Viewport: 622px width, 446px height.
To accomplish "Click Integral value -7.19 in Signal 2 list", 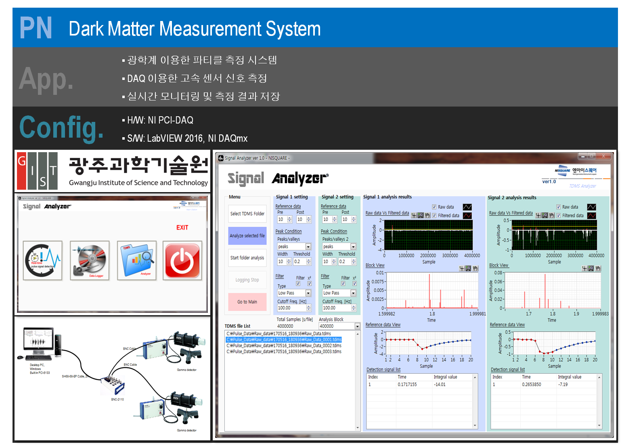I will [x=563, y=385].
